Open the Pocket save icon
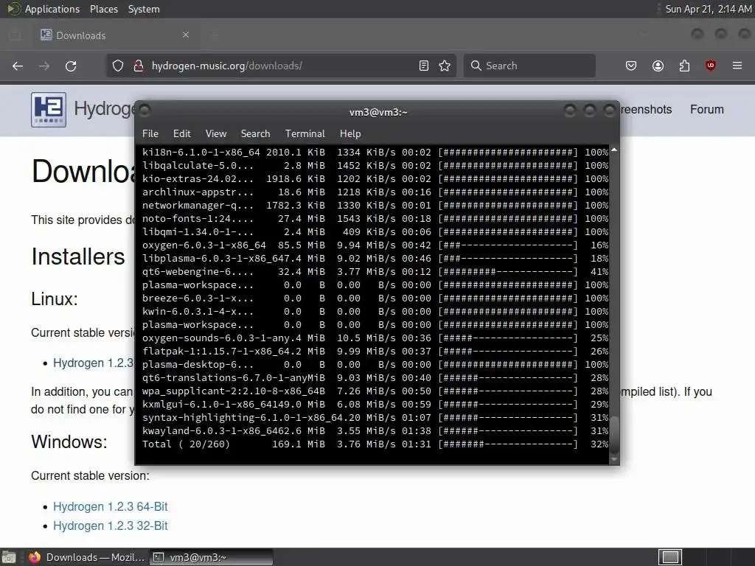This screenshot has width=755, height=566. [x=631, y=66]
